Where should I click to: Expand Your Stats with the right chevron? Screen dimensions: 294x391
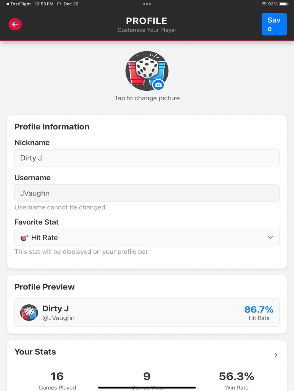[x=276, y=355]
